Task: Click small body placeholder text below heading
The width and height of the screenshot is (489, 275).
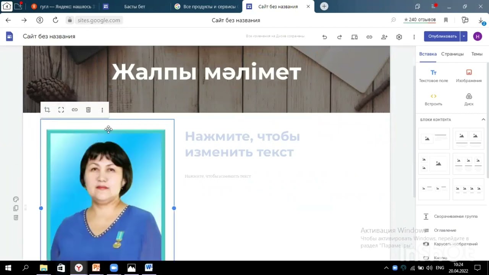Action: pos(218,176)
